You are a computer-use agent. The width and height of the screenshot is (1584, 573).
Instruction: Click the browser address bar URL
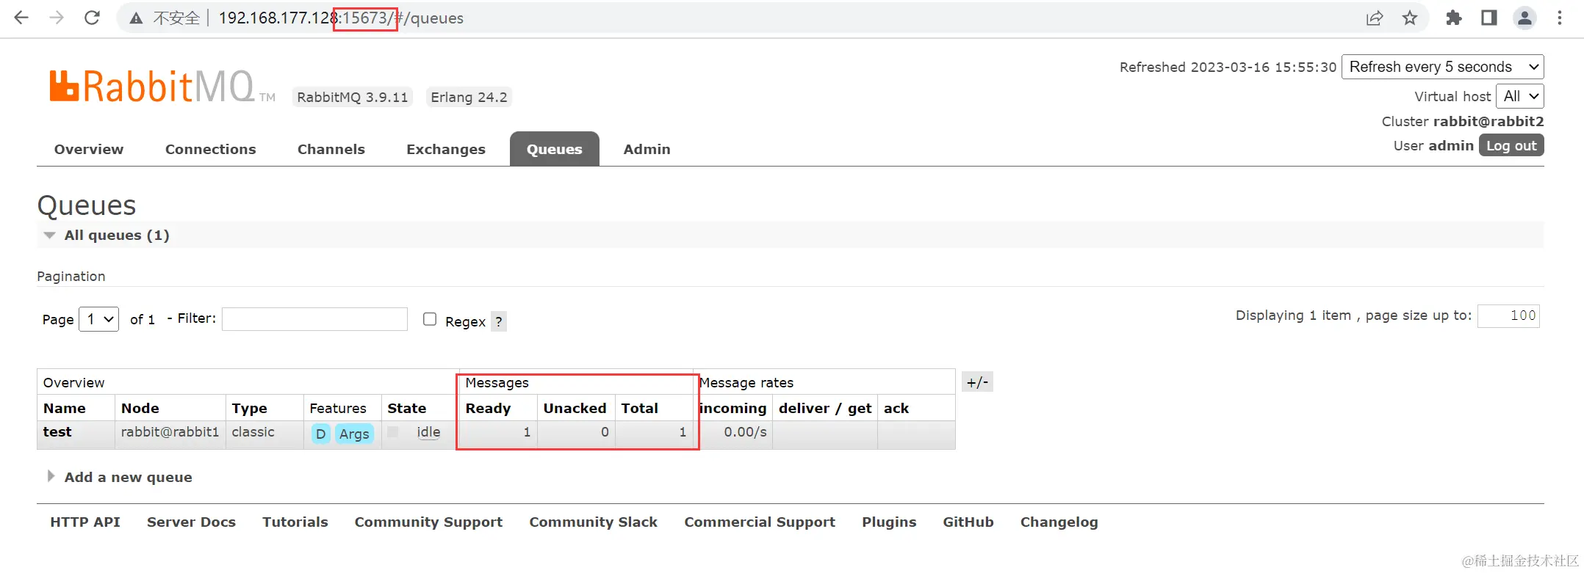pos(341,18)
